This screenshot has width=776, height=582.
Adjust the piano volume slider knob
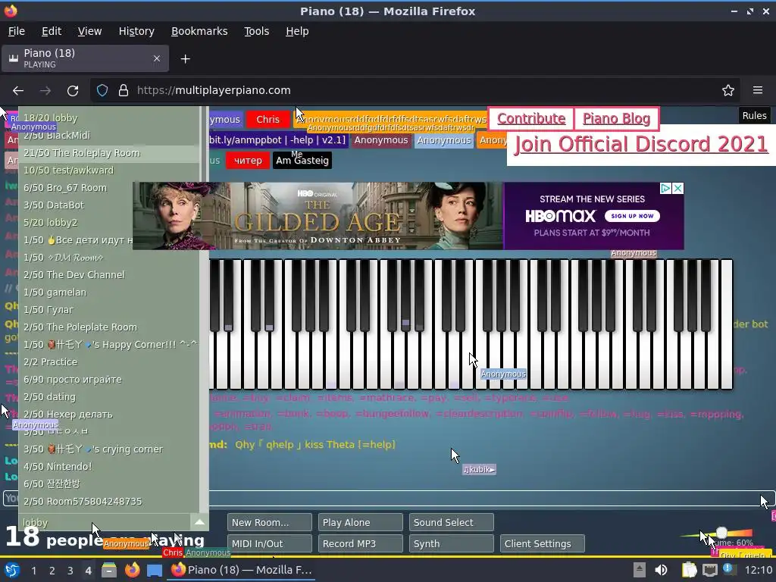(x=722, y=533)
